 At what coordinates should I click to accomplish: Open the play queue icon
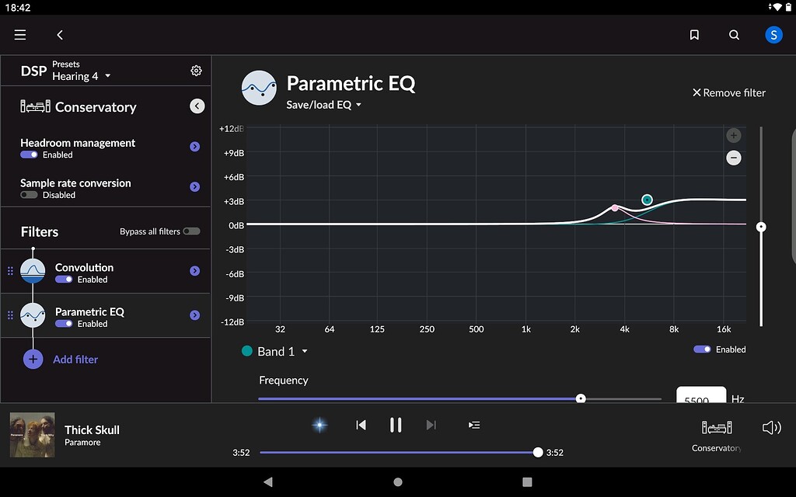pyautogui.click(x=474, y=425)
